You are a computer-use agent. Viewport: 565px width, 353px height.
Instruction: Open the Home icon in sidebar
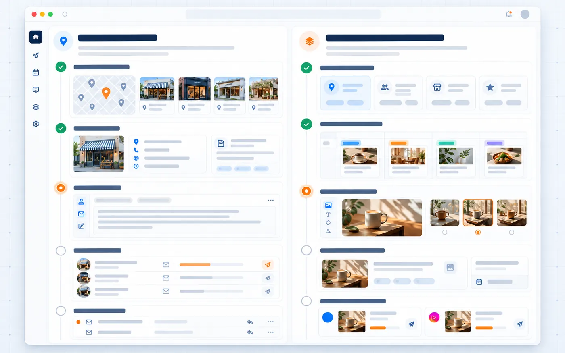[36, 37]
